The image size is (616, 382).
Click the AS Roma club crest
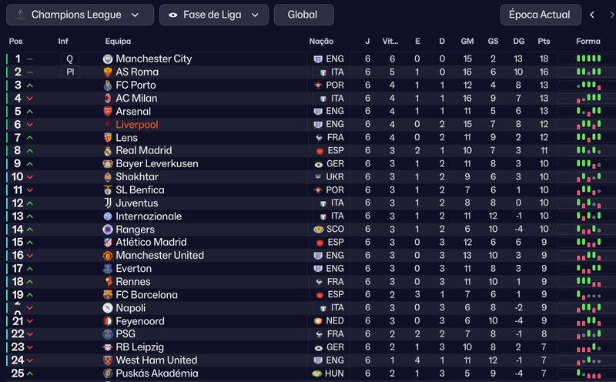click(108, 72)
